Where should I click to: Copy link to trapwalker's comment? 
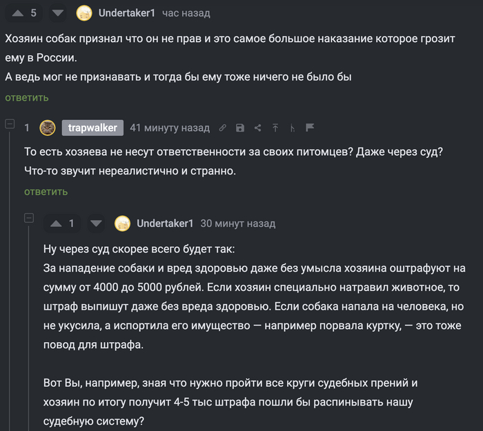(x=223, y=128)
